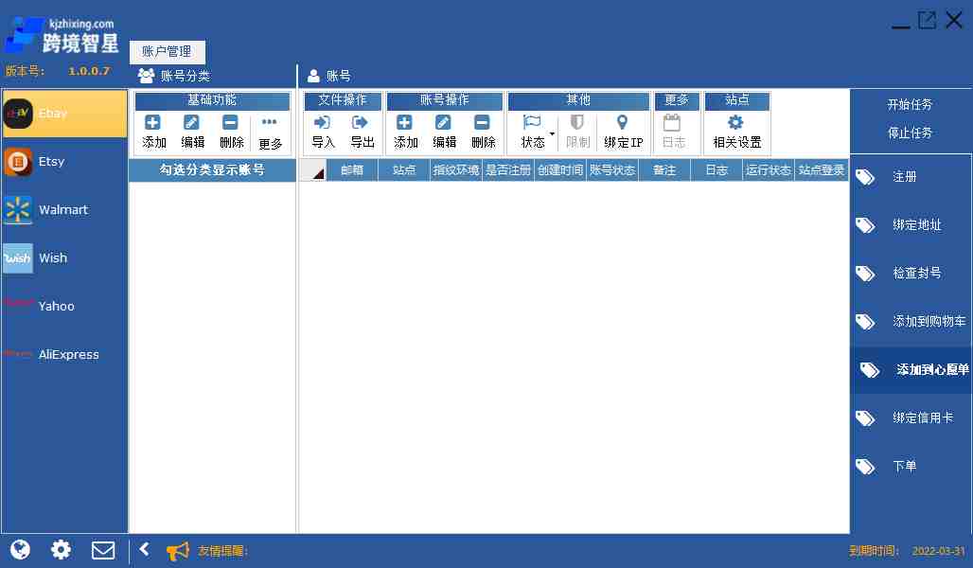The width and height of the screenshot is (973, 568).
Task: Select the 检查封号 task
Action: (911, 274)
